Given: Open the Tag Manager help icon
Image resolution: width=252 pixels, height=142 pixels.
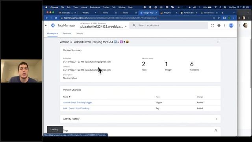Looking at the screenshot, I should tap(219, 25).
